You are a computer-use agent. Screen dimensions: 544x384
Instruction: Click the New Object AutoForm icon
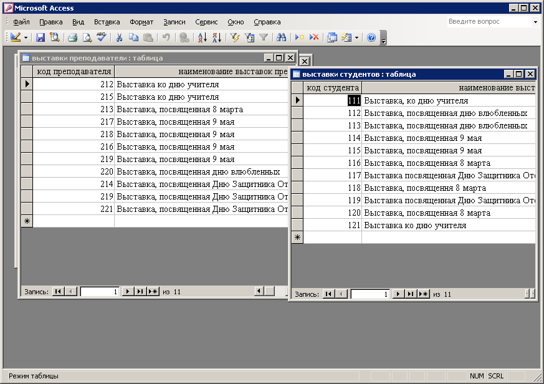[x=346, y=37]
